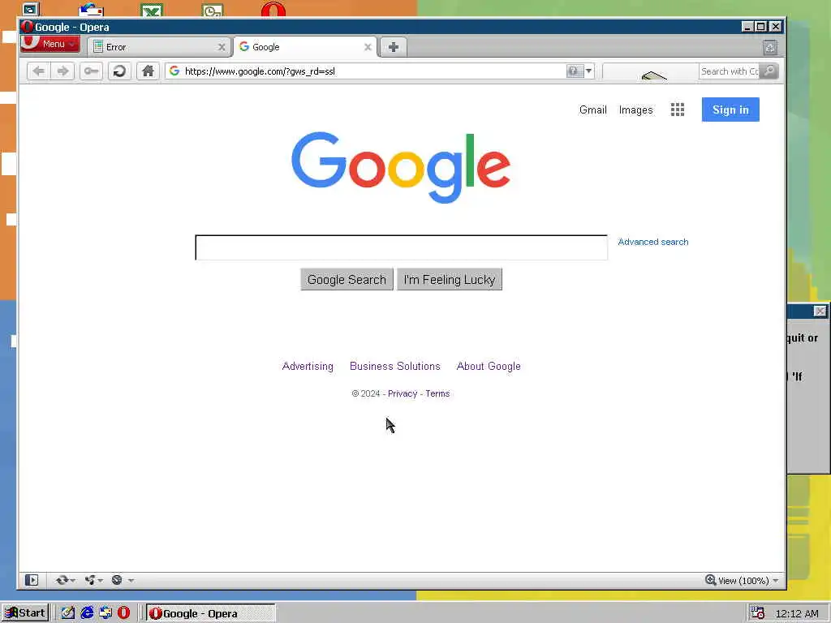Open the Opera Menu button
This screenshot has width=831, height=623.
tap(50, 44)
